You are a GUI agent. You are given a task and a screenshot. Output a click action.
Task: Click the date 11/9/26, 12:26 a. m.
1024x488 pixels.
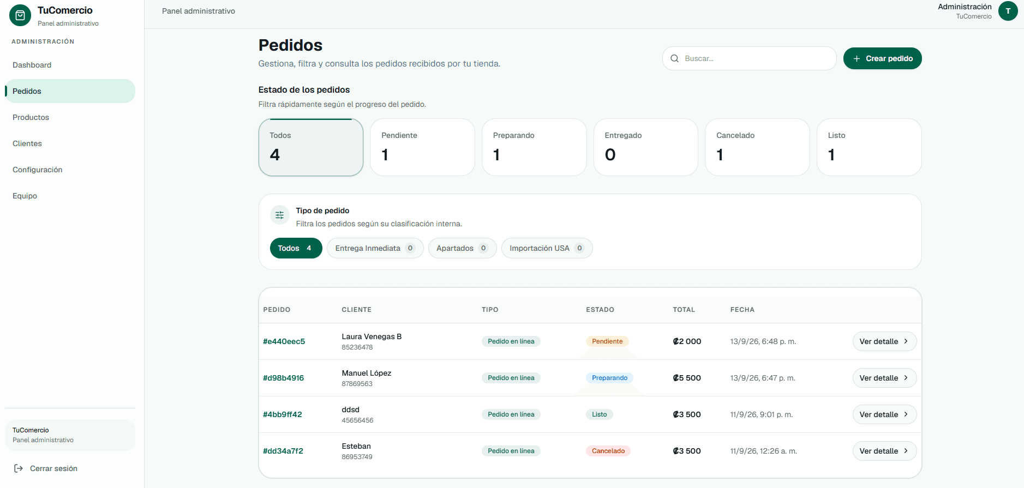pyautogui.click(x=764, y=451)
